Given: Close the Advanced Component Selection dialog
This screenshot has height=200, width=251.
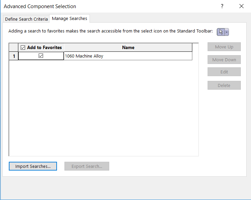Looking at the screenshot, I should point(241,6).
